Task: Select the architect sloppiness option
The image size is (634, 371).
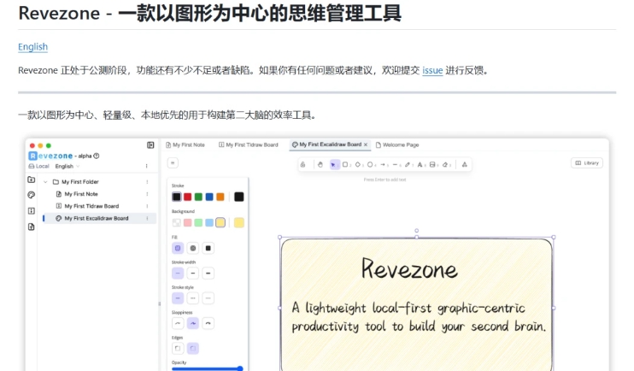Action: point(178,323)
